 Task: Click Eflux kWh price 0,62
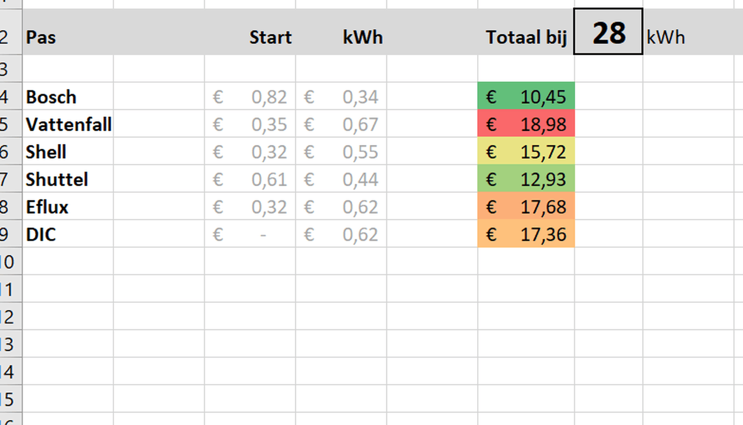click(x=341, y=207)
